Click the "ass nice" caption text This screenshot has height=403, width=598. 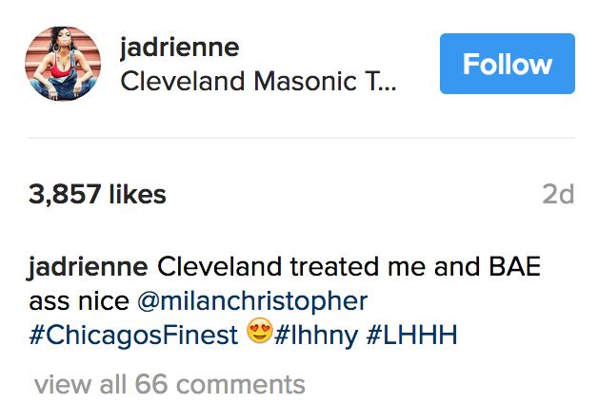coord(79,301)
